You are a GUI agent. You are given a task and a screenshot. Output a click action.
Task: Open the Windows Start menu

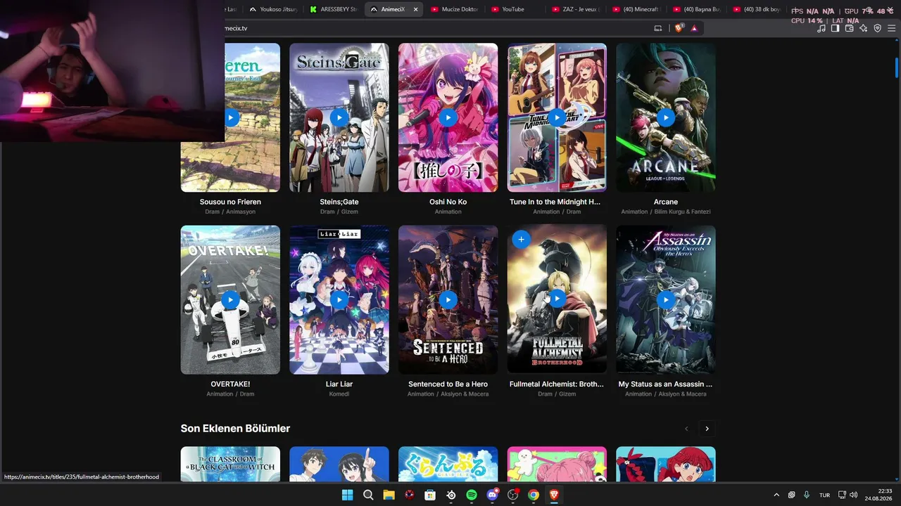pyautogui.click(x=347, y=495)
